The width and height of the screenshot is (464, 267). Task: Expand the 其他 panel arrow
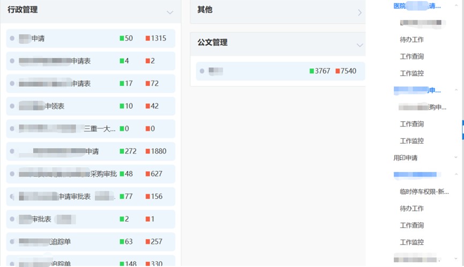(x=359, y=12)
